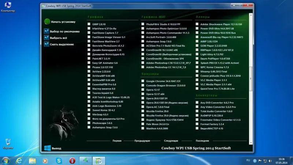Tick the Format Factory 3.3.4 checkbox
The width and height of the screenshot is (293, 165).
(x=197, y=124)
